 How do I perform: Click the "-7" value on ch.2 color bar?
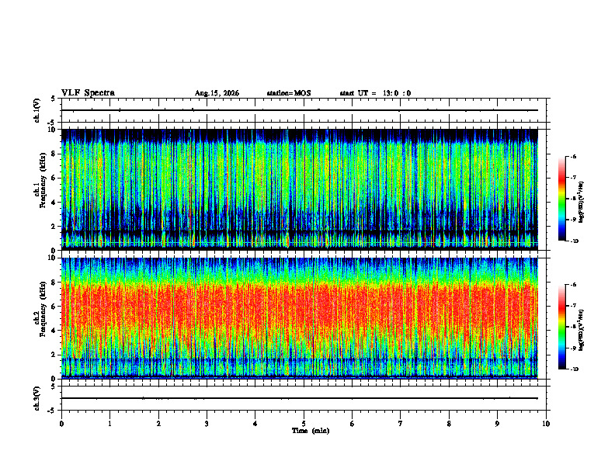[x=573, y=306]
